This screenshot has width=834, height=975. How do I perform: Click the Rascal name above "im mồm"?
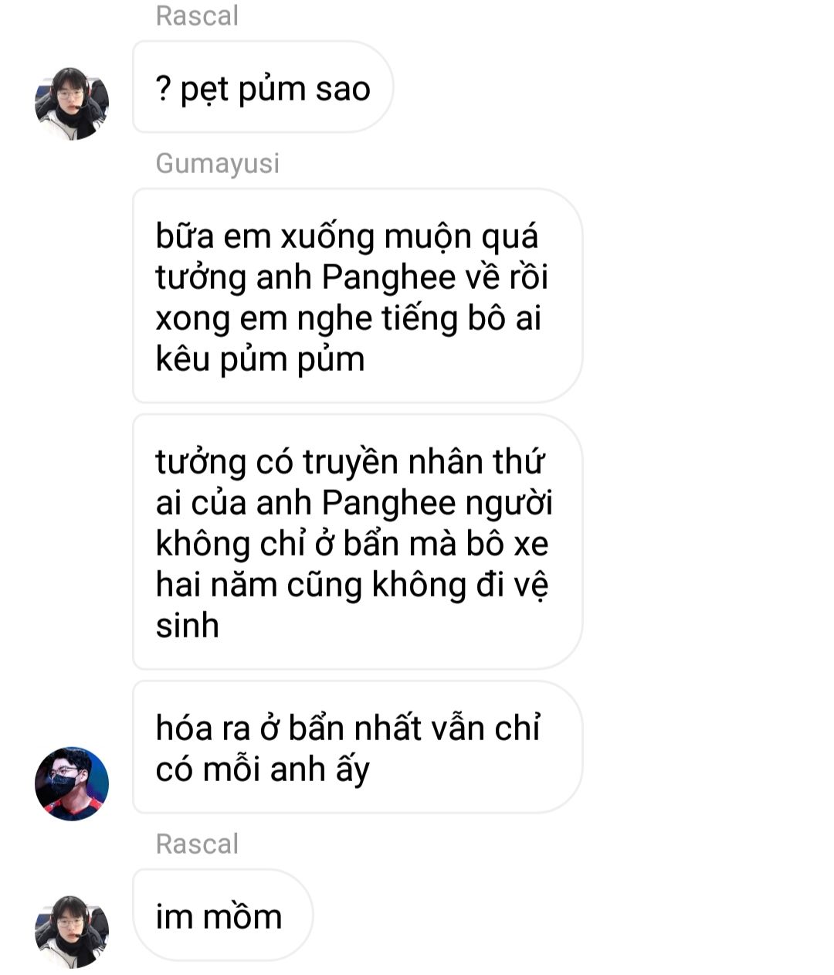click(197, 844)
